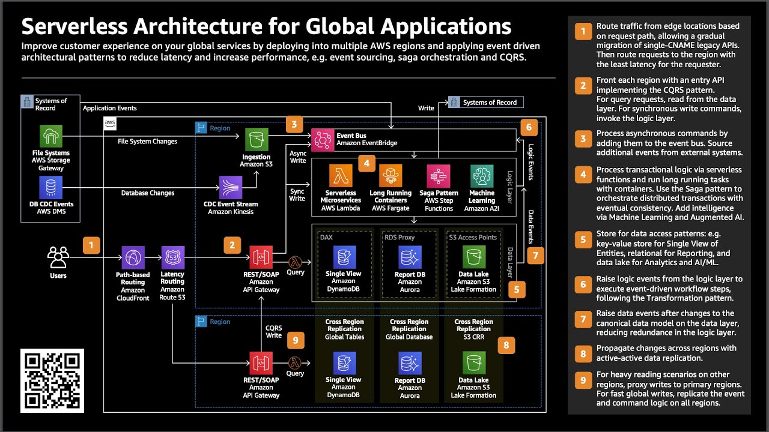Click the 'S3 Access Points' box label
Viewport: 769px width, 432px height.
point(473,237)
